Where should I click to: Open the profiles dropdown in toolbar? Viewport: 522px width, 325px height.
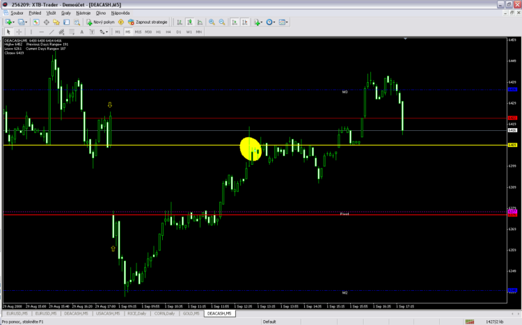[26, 22]
